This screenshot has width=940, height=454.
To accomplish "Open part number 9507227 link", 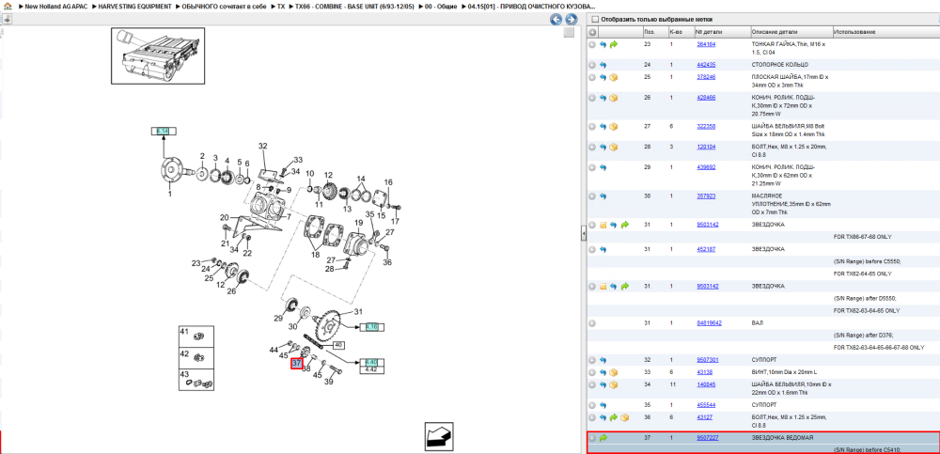I will click(x=708, y=438).
